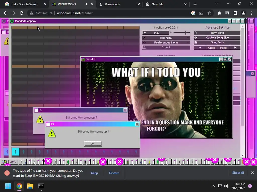Click the Export button in Beepbox
The image size is (257, 192).
coord(166,47)
